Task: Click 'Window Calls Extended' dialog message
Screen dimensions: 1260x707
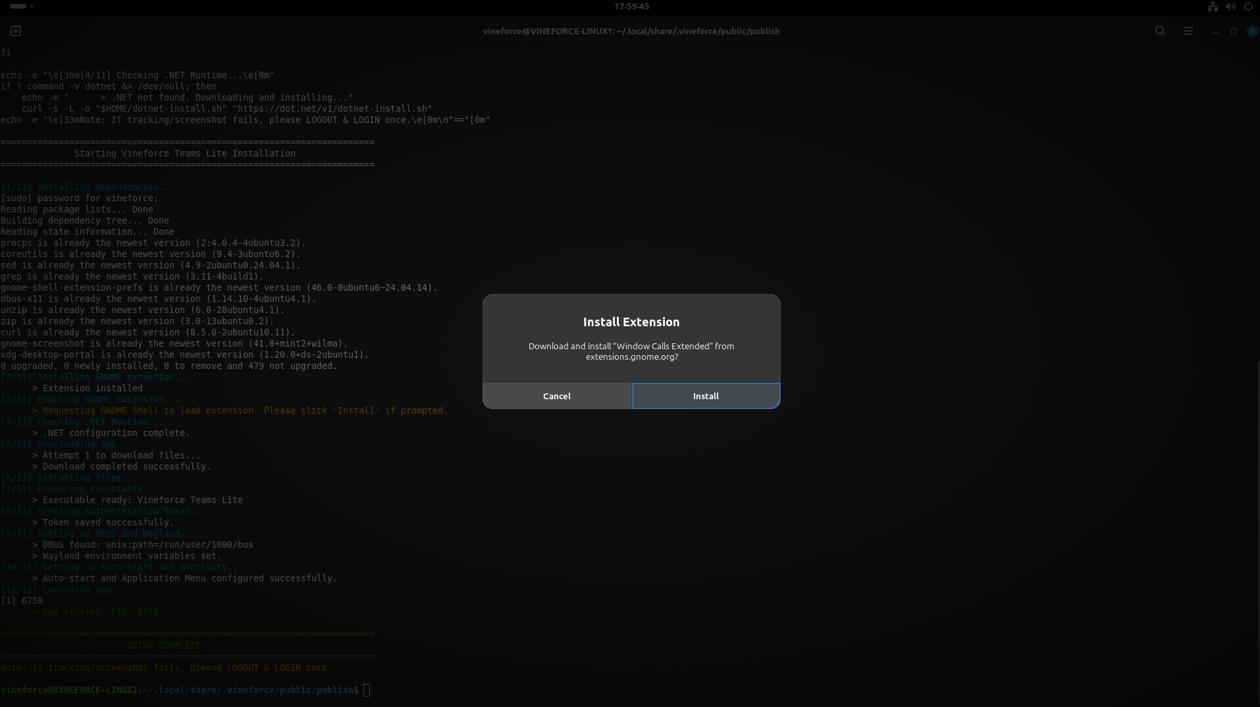Action: click(x=631, y=351)
